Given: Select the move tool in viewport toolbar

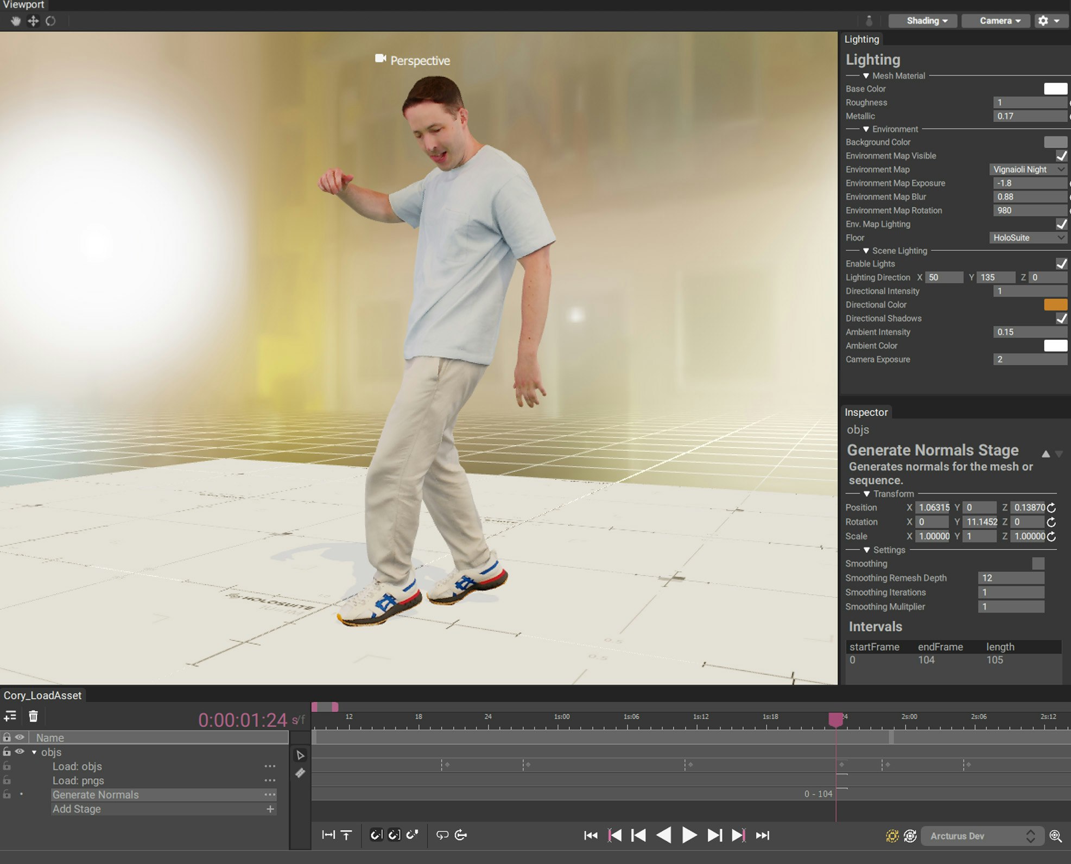Looking at the screenshot, I should tap(33, 21).
